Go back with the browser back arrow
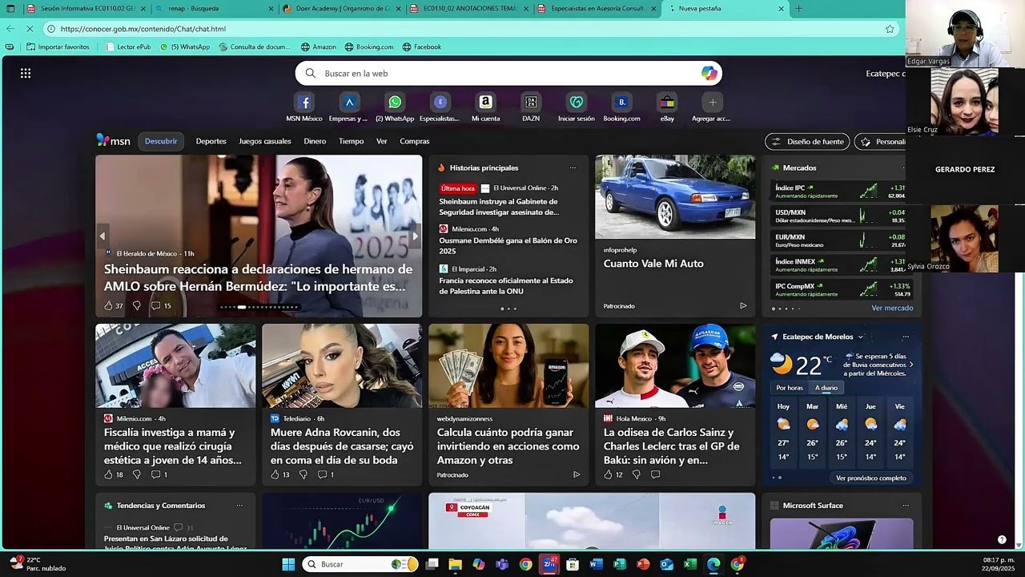Screen dimensions: 1025x577 point(10,29)
